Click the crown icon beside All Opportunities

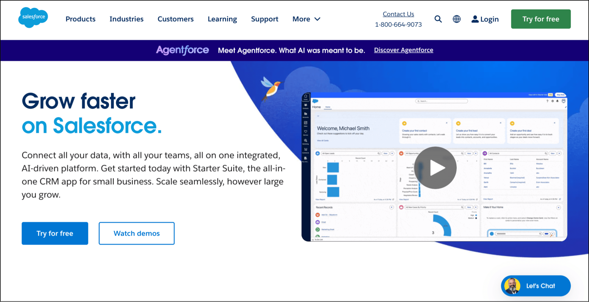[401, 153]
